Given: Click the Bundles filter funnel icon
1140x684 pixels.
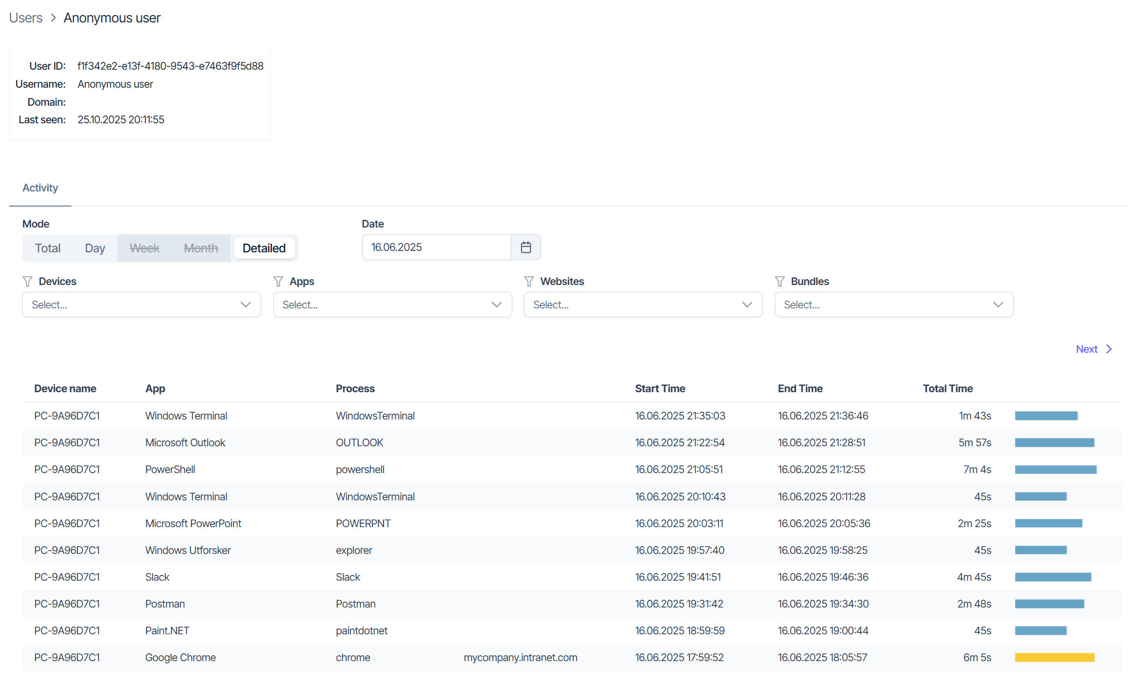Looking at the screenshot, I should coord(780,281).
